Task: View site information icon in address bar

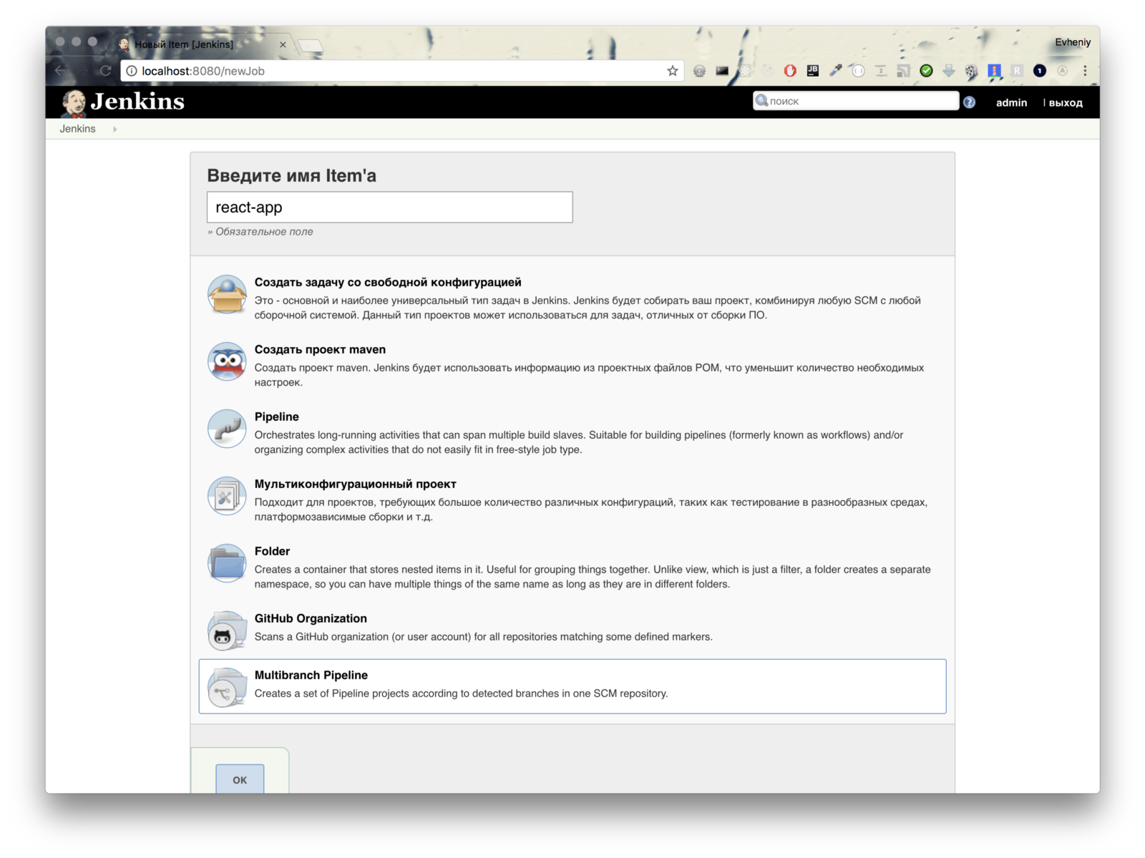Action: coord(132,71)
